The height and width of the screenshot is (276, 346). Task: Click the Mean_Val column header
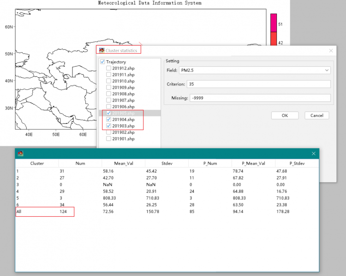[123, 163]
